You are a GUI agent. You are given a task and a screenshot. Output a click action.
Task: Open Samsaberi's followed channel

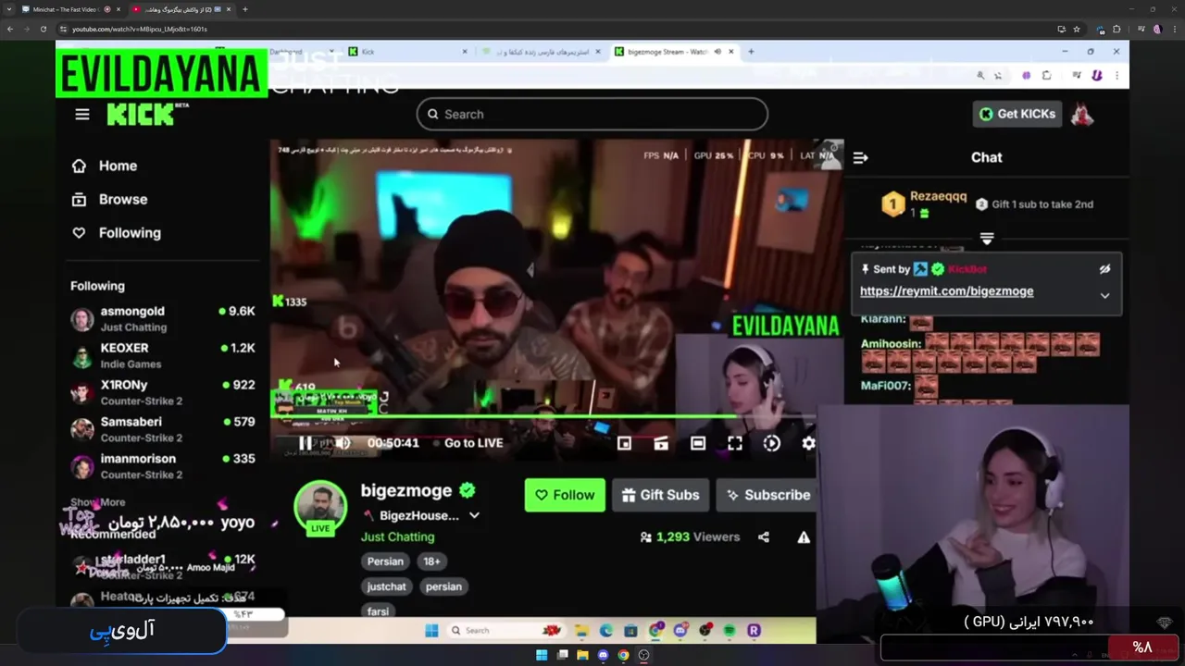[x=163, y=429]
